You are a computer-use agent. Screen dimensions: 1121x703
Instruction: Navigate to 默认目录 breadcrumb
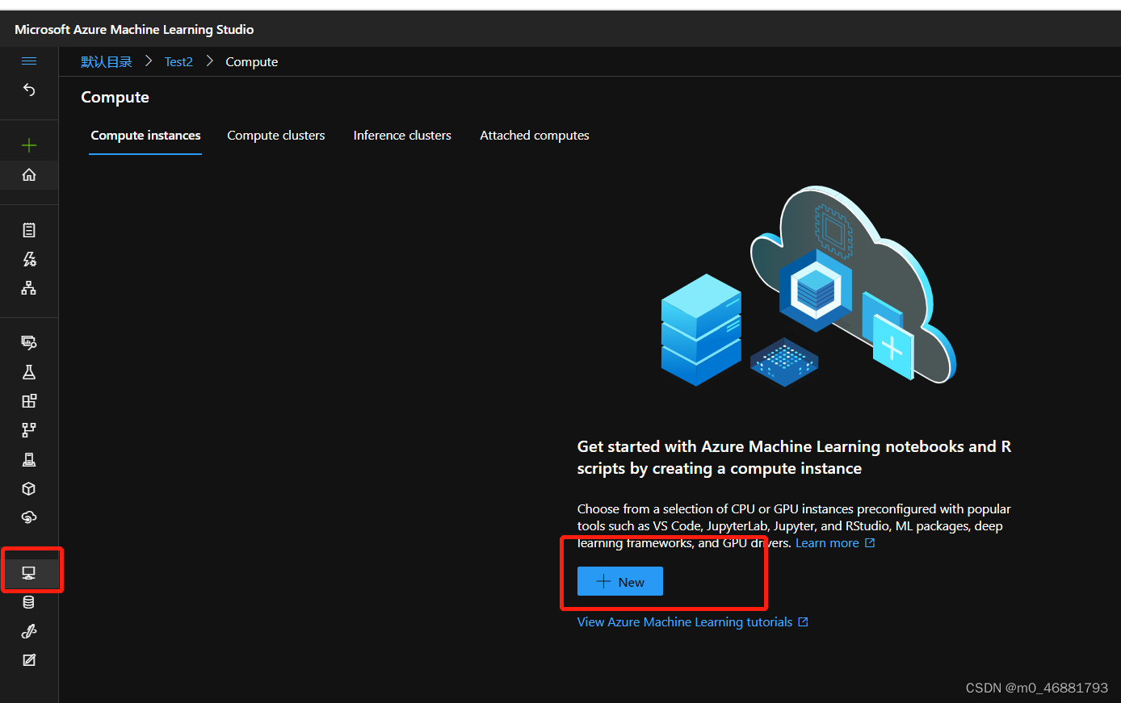tap(107, 62)
